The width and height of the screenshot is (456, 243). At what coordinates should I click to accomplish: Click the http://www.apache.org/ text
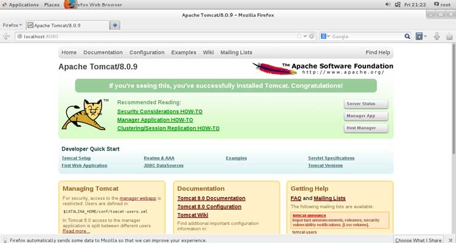(343, 72)
